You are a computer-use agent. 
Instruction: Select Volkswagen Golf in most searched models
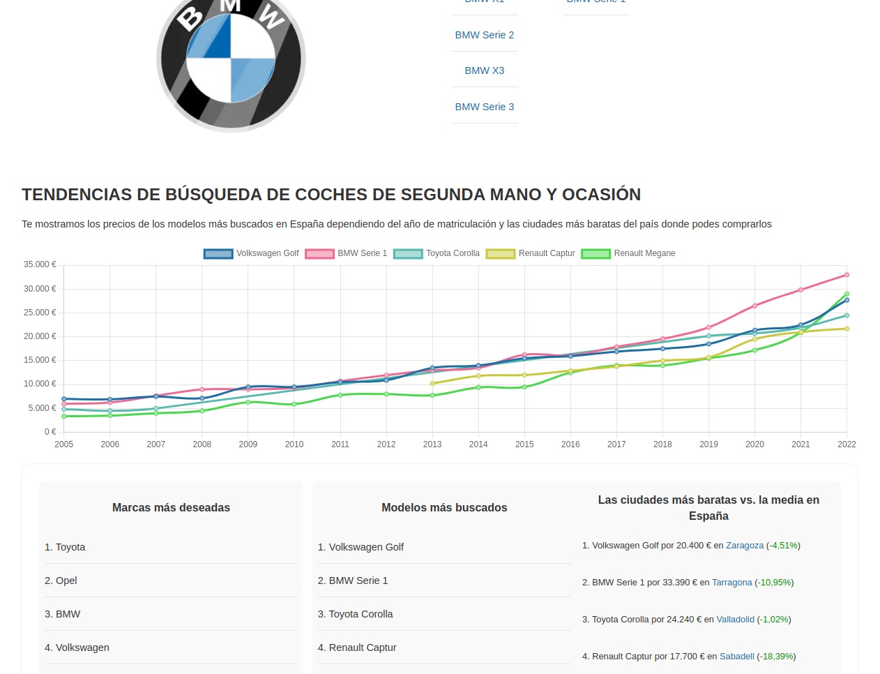tap(361, 547)
